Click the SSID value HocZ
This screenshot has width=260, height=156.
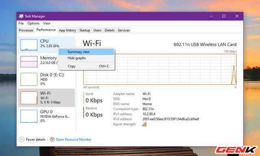coord(147,99)
